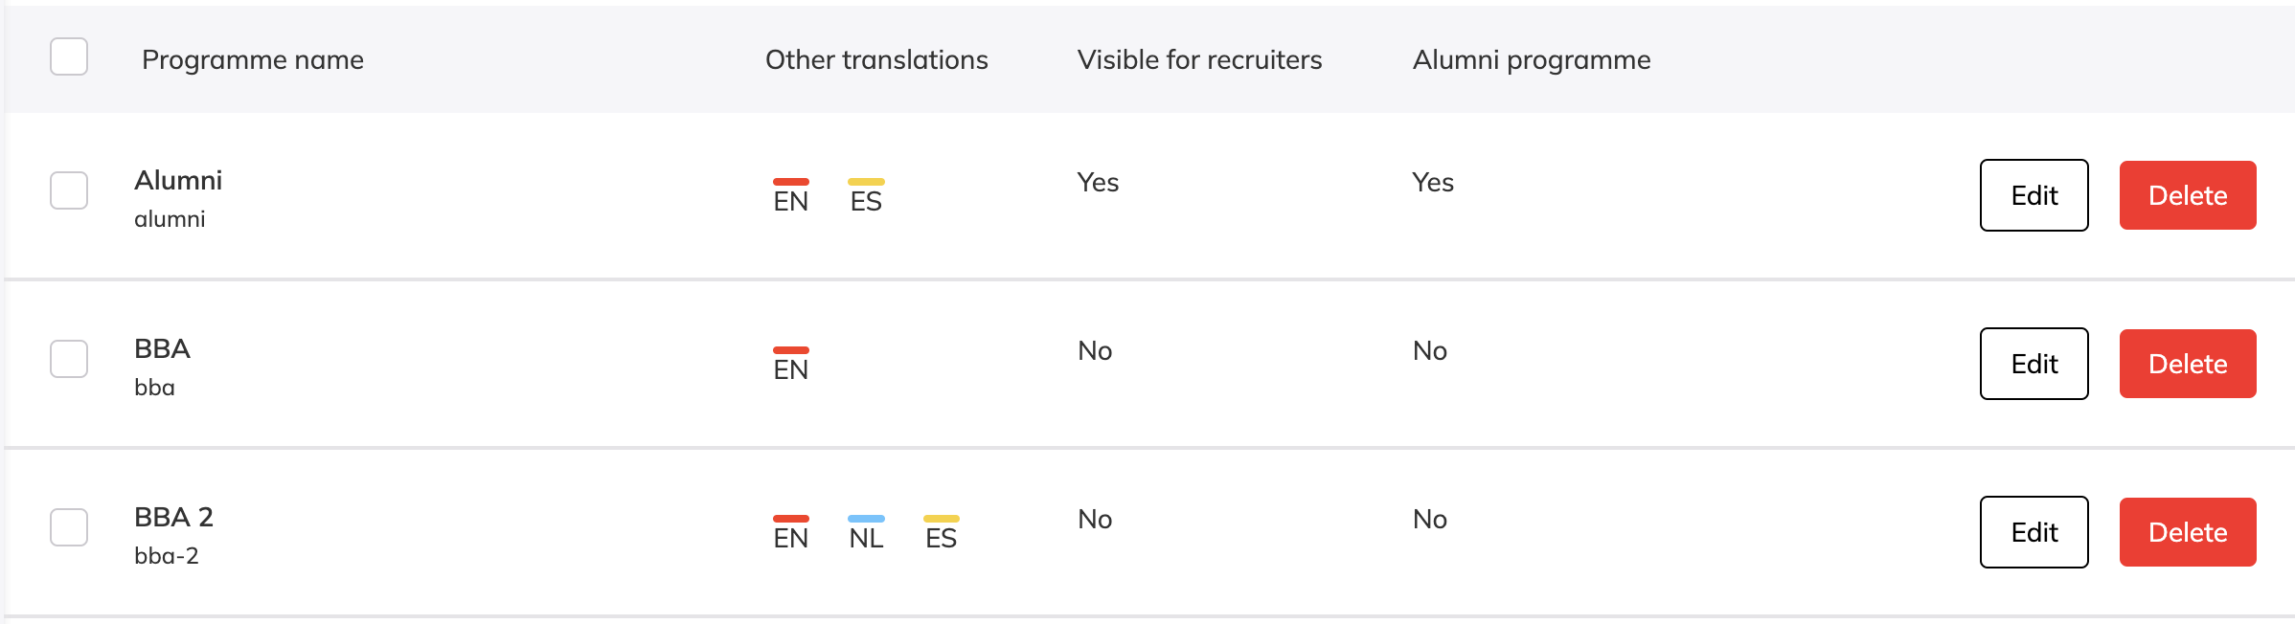Delete the BBA 2 programme
2295x624 pixels.
click(x=2188, y=532)
